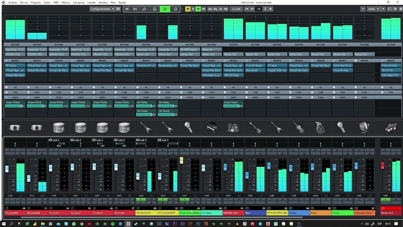Click the drum kit icon for DRUMS FULL
Image resolution: width=403 pixels, height=227 pixels.
[233, 128]
